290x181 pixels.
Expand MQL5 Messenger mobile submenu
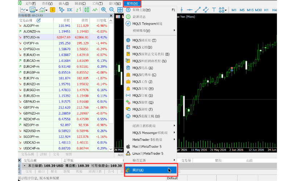tap(150, 132)
